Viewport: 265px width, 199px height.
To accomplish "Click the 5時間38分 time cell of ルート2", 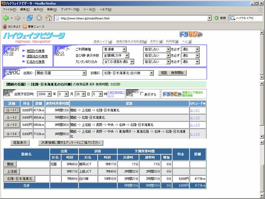I will click(x=57, y=118).
